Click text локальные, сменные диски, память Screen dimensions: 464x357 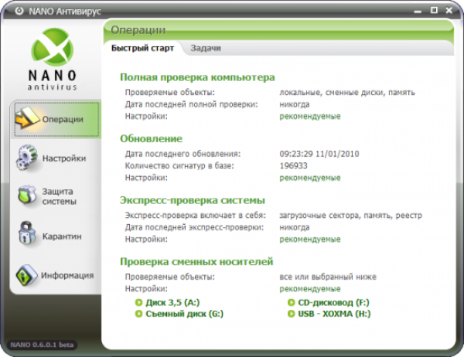tap(347, 93)
